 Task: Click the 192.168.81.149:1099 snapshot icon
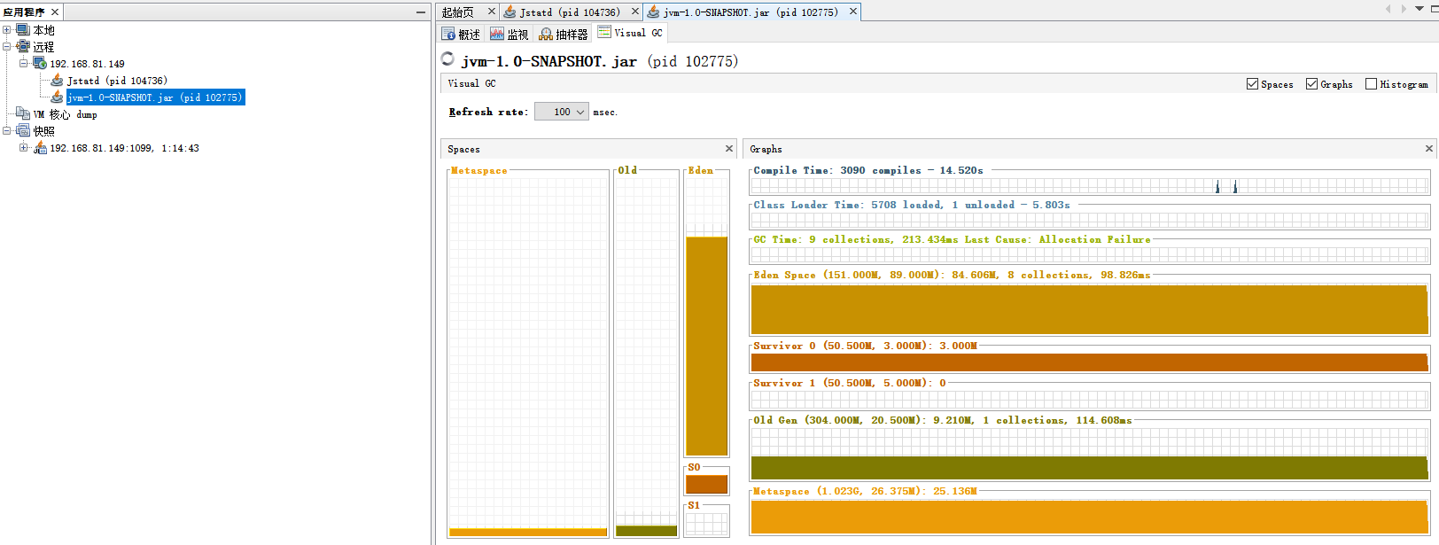40,147
